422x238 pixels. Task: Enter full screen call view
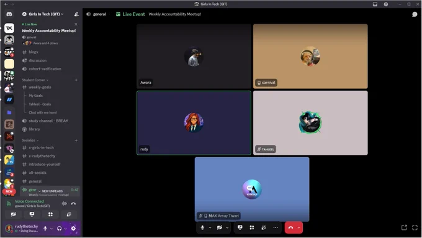(x=415, y=227)
